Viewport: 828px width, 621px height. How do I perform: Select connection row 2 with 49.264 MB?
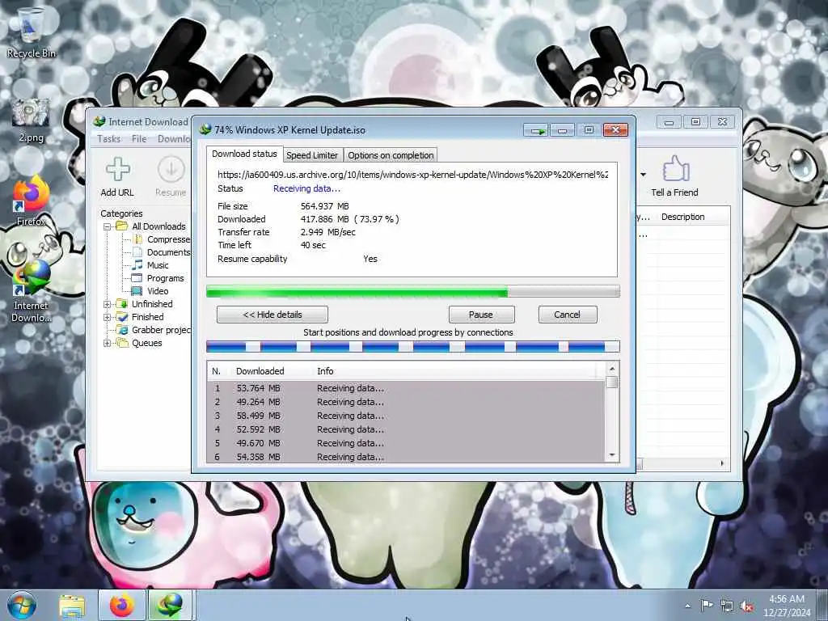pyautogui.click(x=406, y=402)
